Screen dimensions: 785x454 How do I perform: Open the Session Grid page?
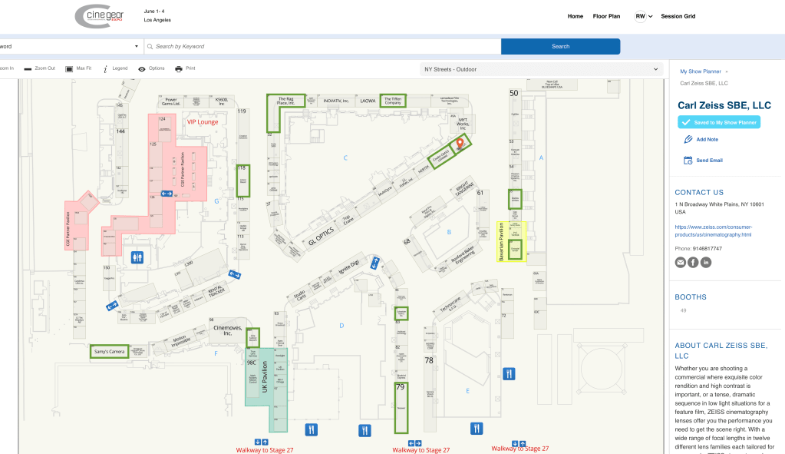point(678,16)
